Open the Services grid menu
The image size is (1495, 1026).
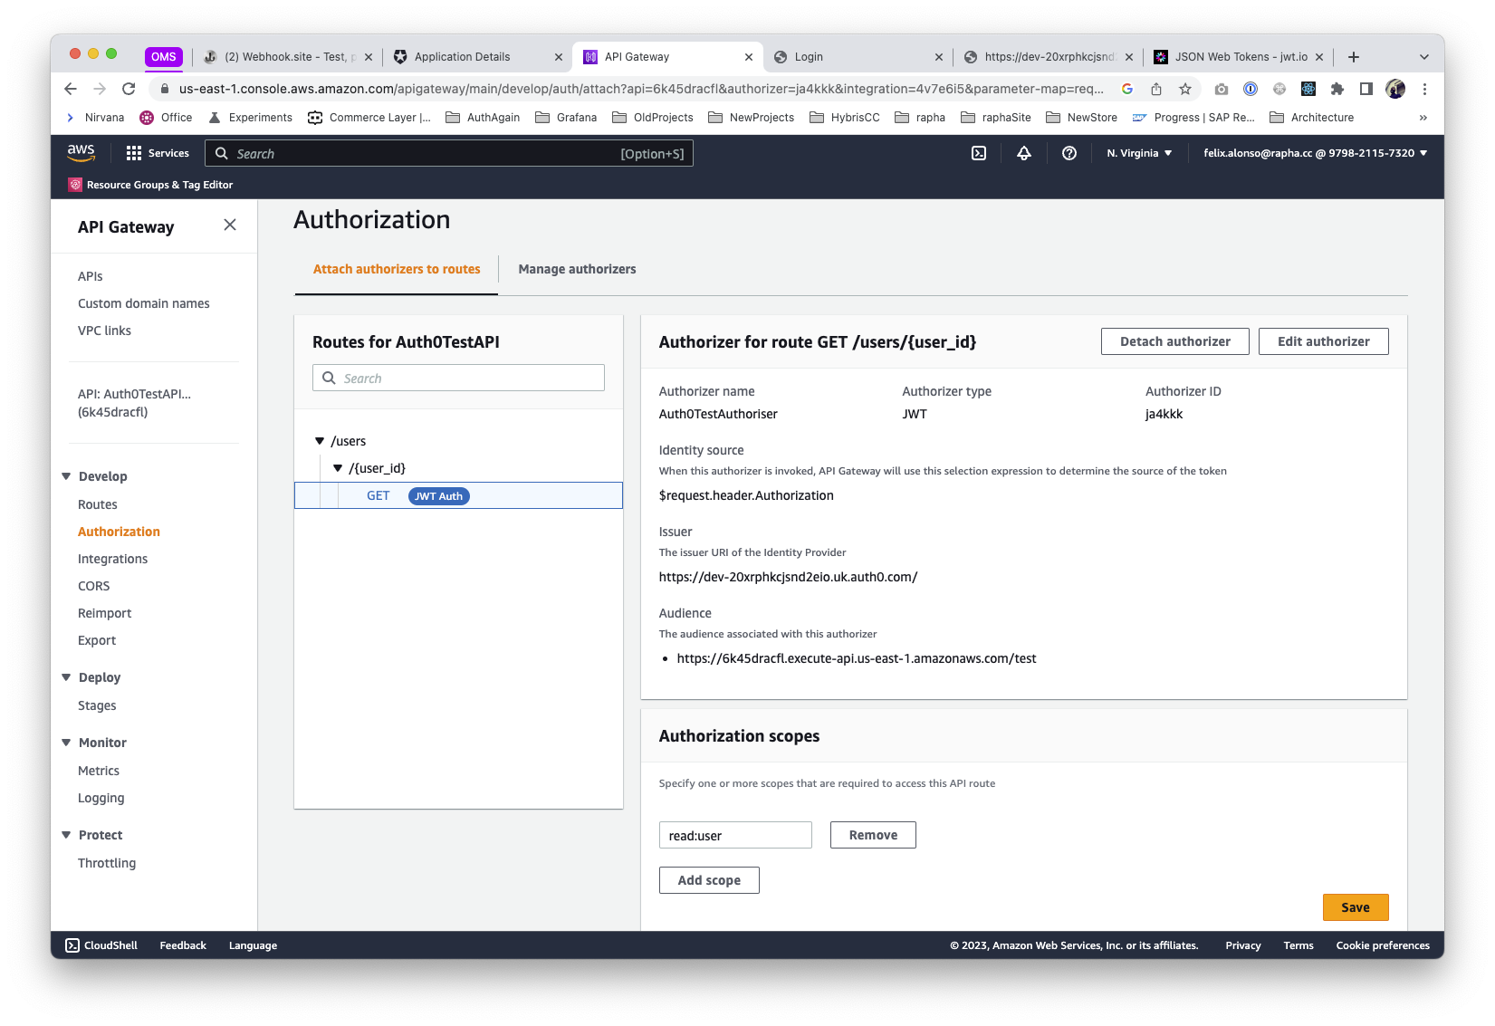pyautogui.click(x=158, y=154)
